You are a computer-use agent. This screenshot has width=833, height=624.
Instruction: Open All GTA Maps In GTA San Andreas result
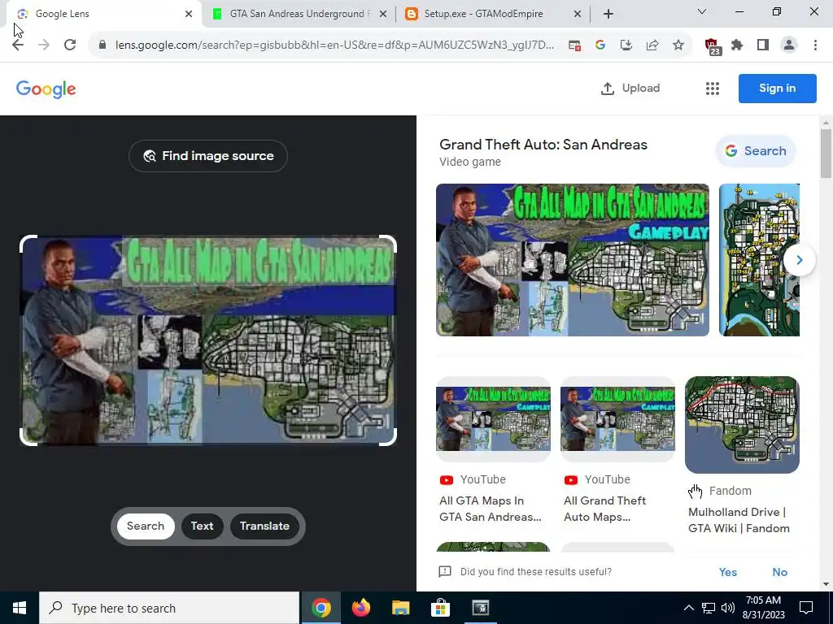coord(491,509)
